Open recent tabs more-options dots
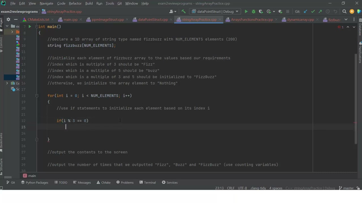 coord(354,19)
